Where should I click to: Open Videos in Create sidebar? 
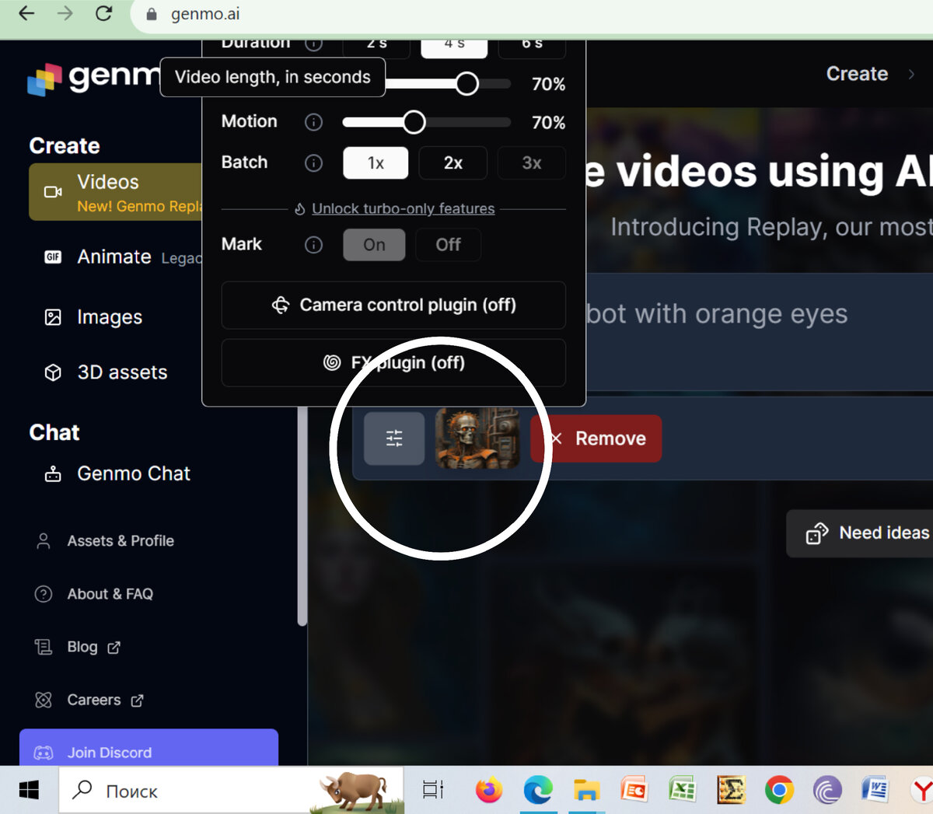115,192
